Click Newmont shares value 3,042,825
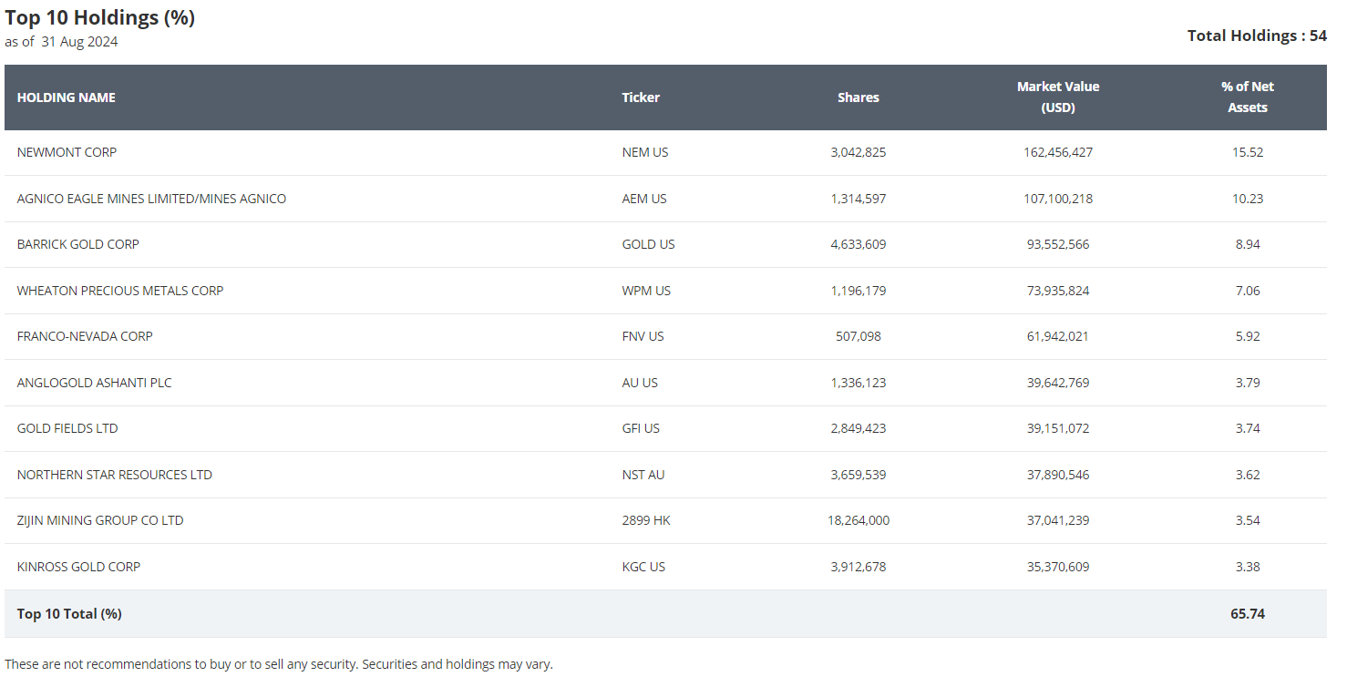This screenshot has width=1347, height=687. coord(859,152)
